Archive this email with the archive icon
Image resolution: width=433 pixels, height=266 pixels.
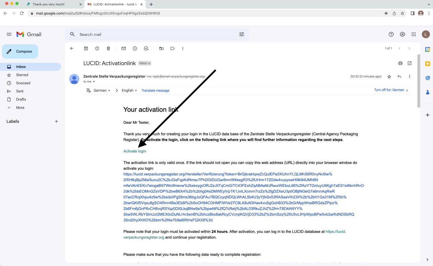pyautogui.click(x=86, y=48)
